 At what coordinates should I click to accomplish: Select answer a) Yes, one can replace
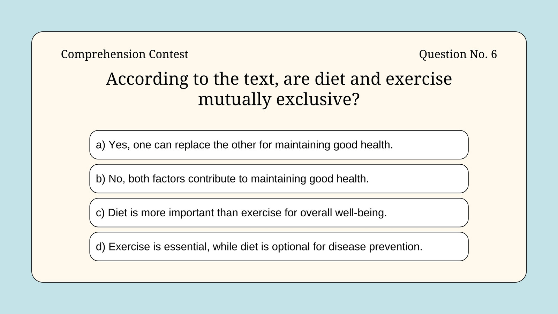(x=279, y=145)
